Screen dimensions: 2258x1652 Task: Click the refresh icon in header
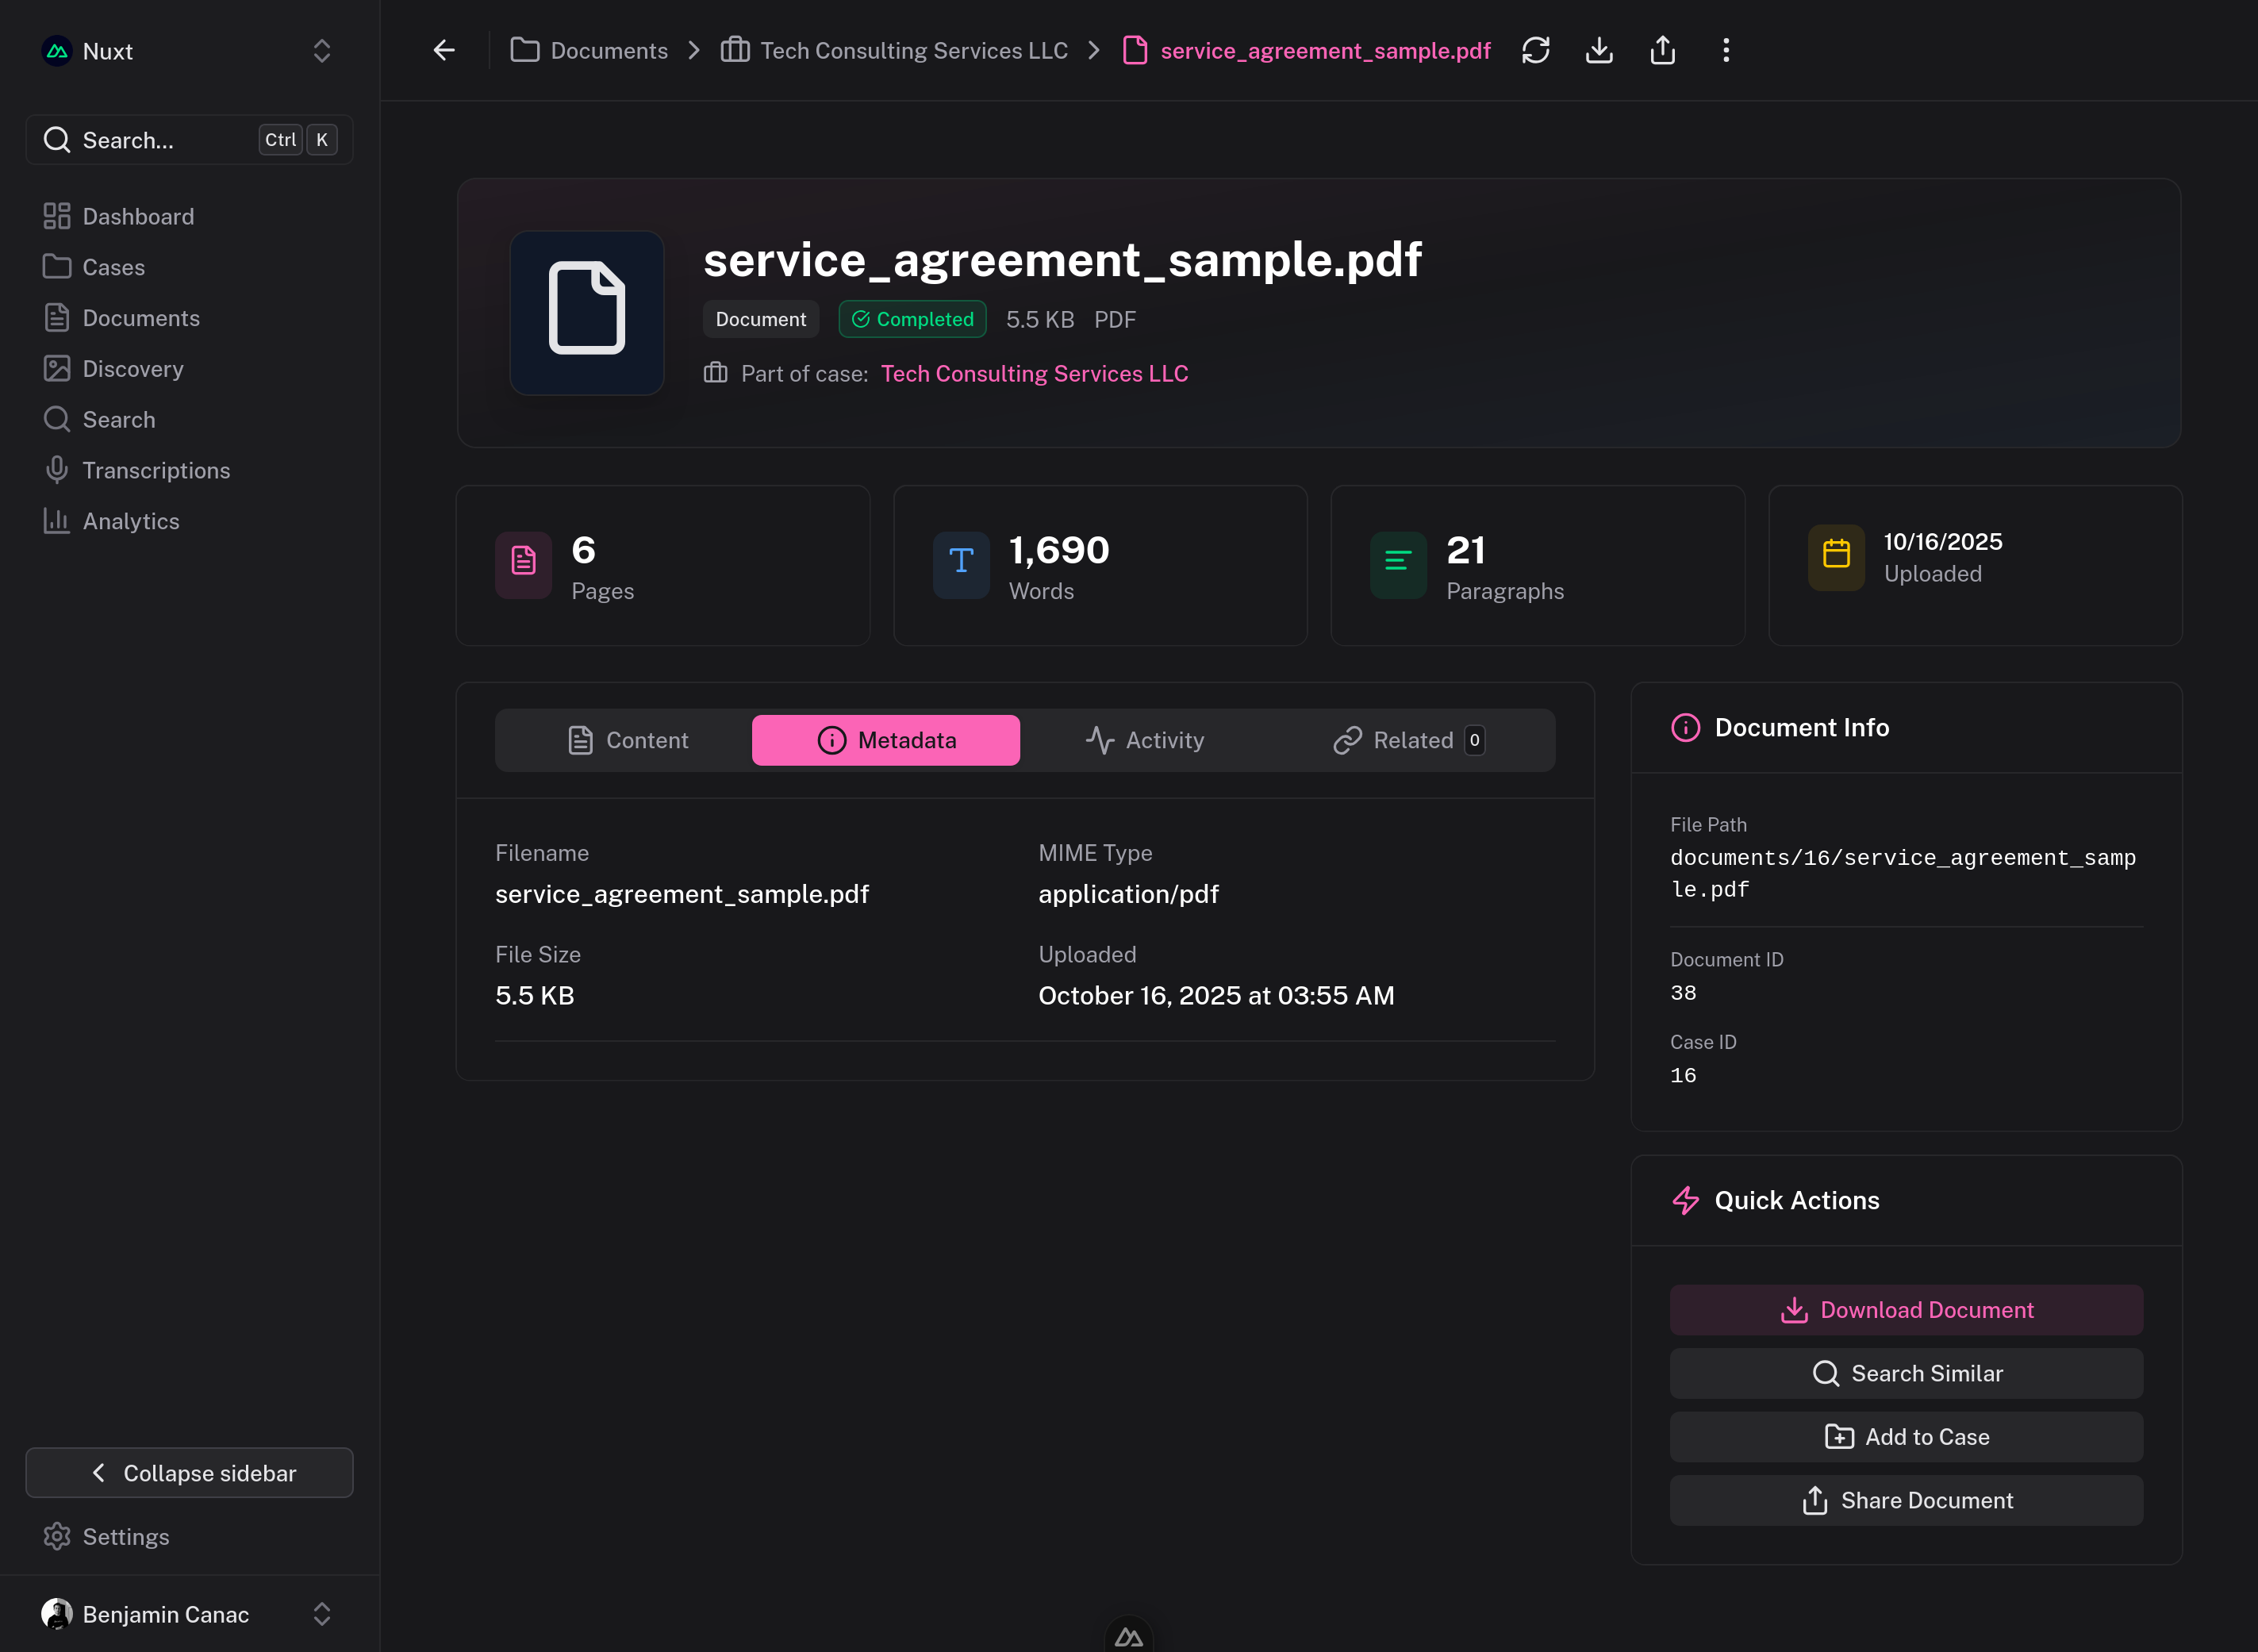click(x=1535, y=50)
